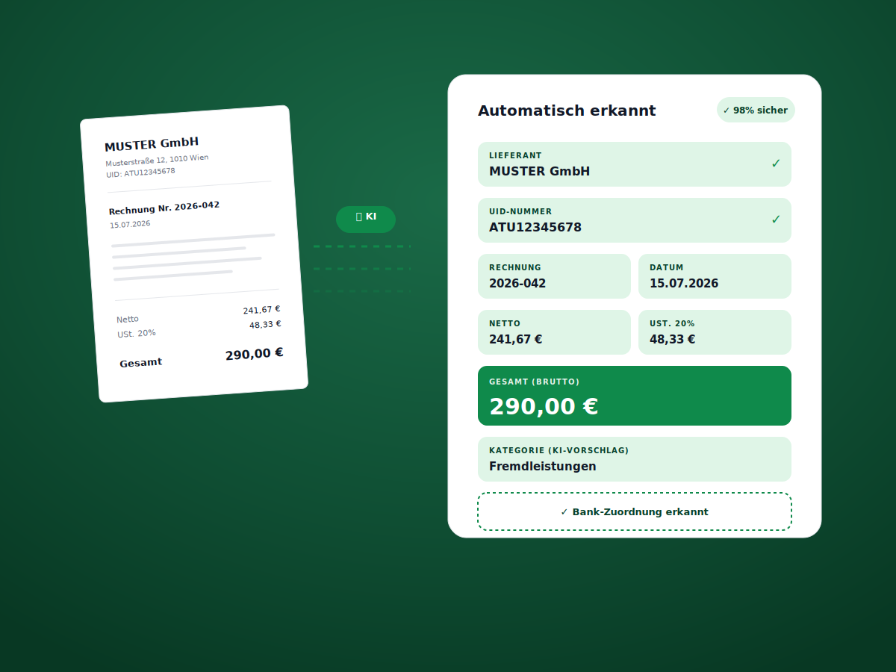
Task: Click the dashed connector lines below KI
Action: (362, 268)
